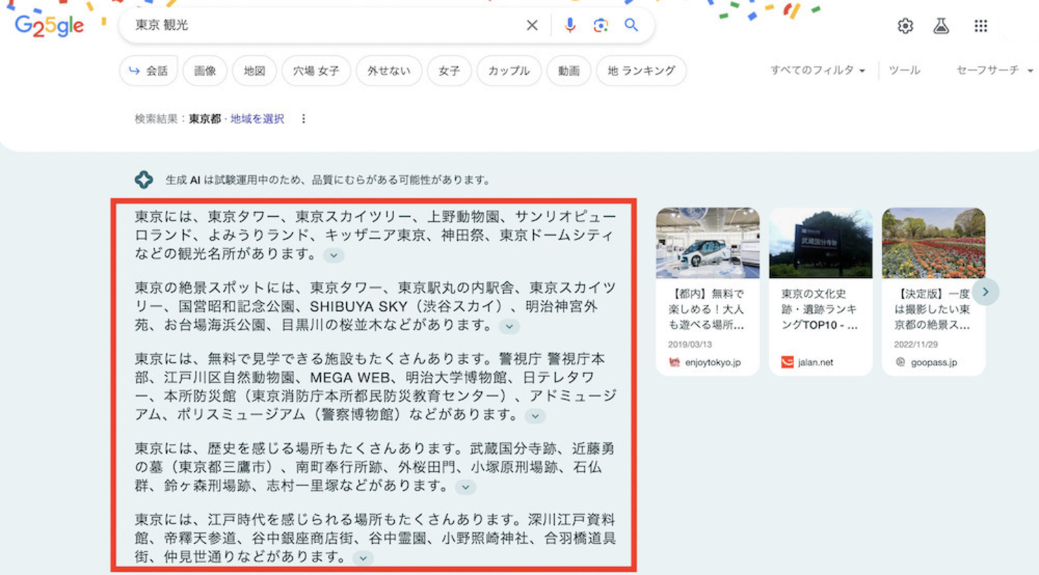1039x575 pixels.
Task: Select the カップル chip
Action: (509, 71)
